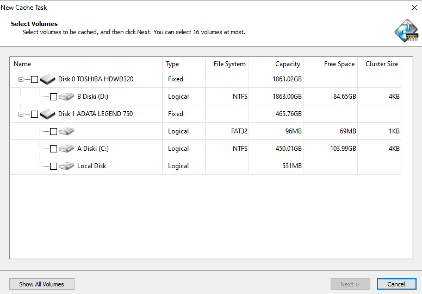Click 4KB cluster size in B Diski row
422x294 pixels.
point(394,97)
